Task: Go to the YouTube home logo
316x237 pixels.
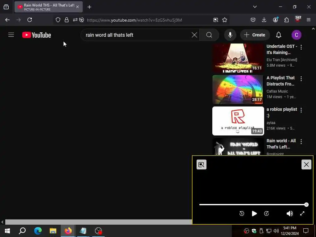Action: 36,35
